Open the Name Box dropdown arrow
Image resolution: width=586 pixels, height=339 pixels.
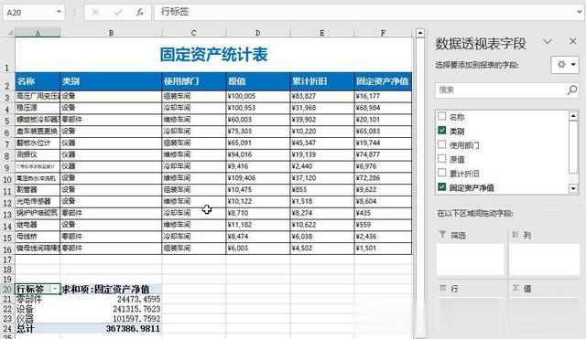pyautogui.click(x=59, y=12)
